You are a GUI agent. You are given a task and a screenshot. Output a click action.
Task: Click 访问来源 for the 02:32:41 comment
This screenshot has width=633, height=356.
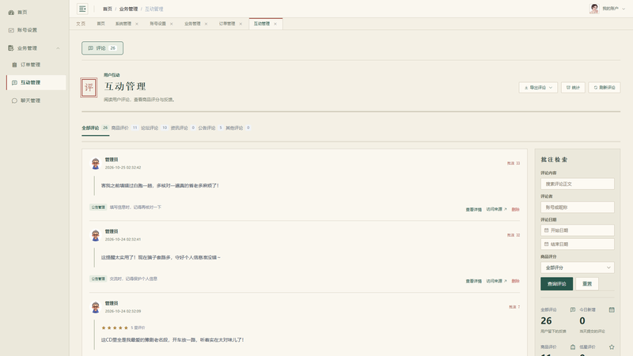pos(496,281)
